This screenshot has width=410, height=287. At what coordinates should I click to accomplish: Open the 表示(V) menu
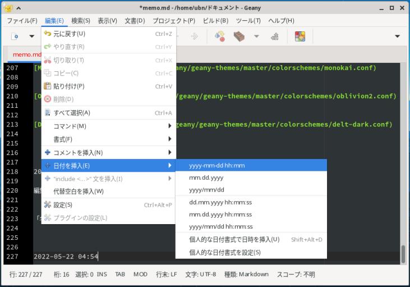[x=108, y=21]
